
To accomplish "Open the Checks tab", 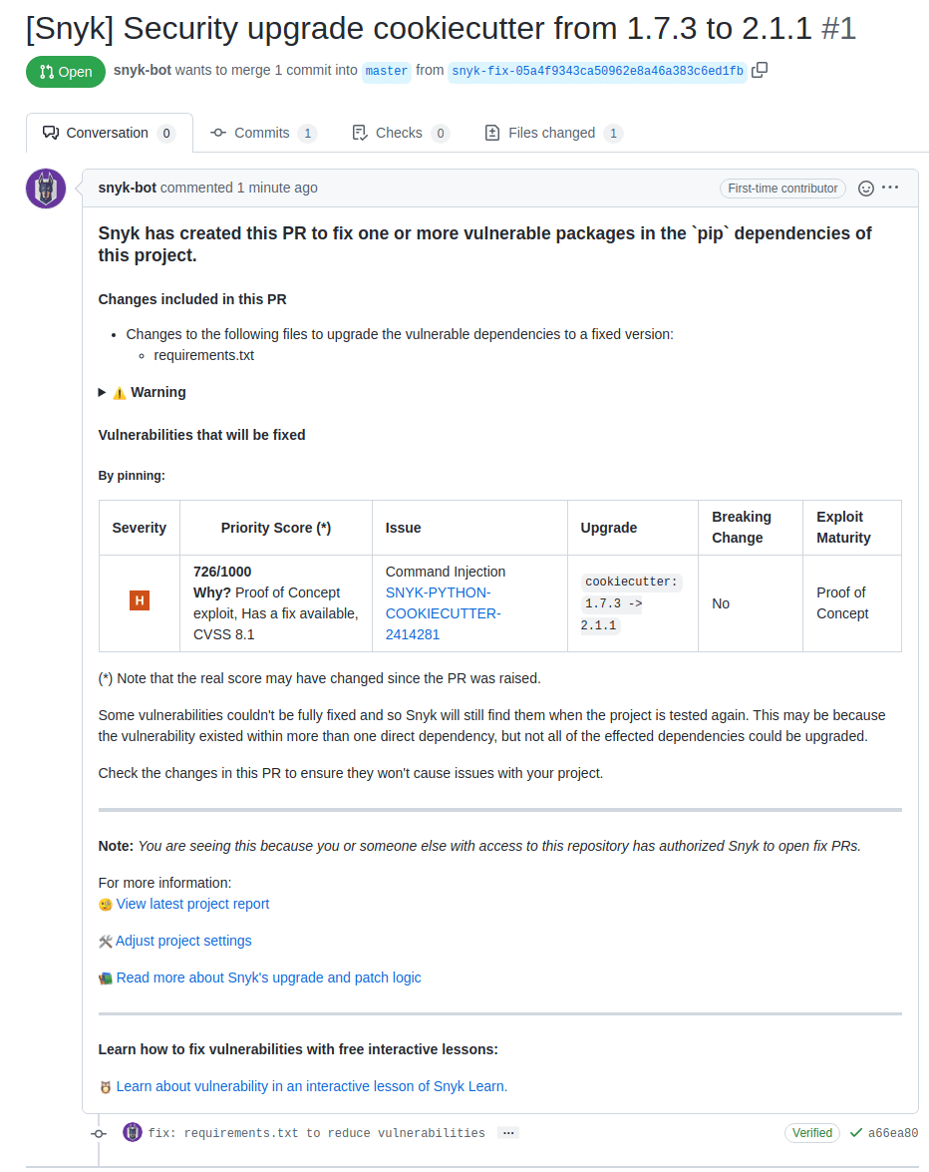I will point(401,133).
